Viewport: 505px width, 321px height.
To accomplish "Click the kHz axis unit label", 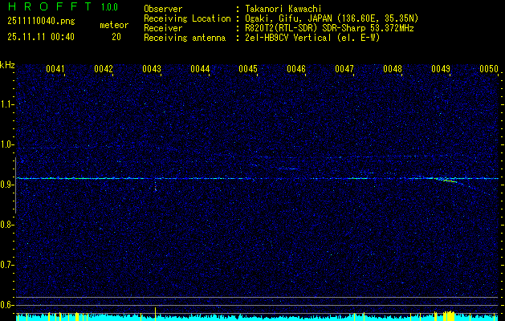I will pos(7,64).
